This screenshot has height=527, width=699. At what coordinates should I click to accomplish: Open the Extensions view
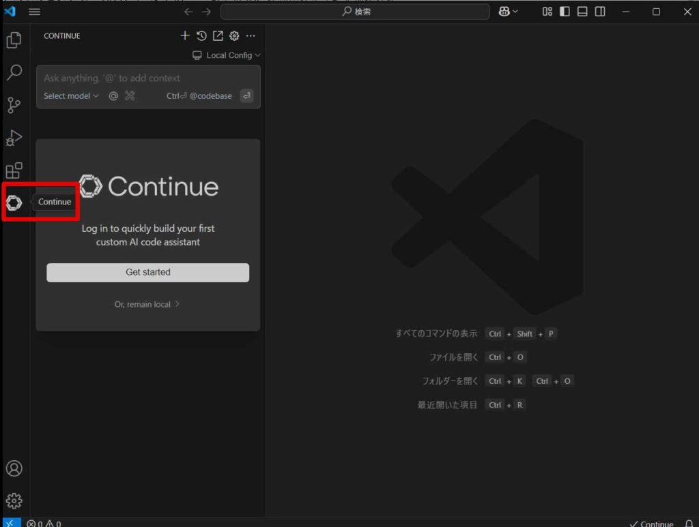[x=14, y=170]
